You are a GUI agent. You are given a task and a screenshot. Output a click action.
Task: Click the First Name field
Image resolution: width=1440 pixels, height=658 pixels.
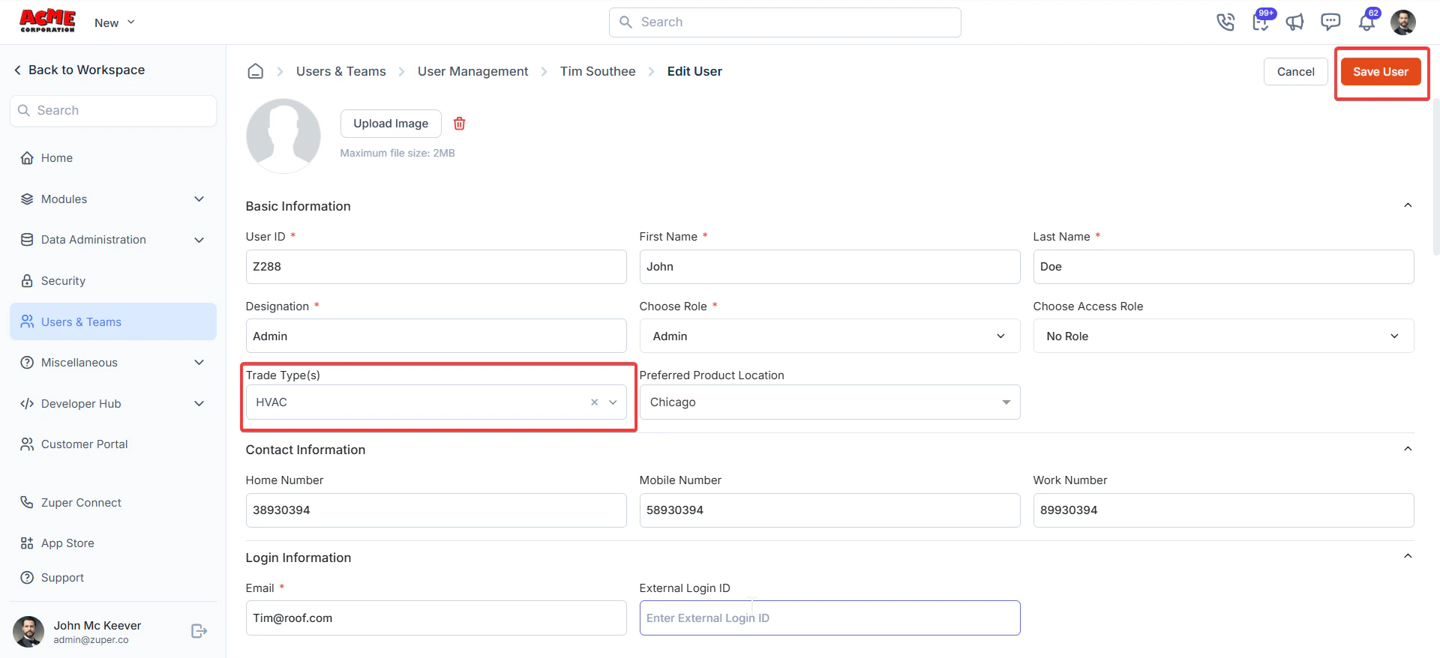pos(829,267)
